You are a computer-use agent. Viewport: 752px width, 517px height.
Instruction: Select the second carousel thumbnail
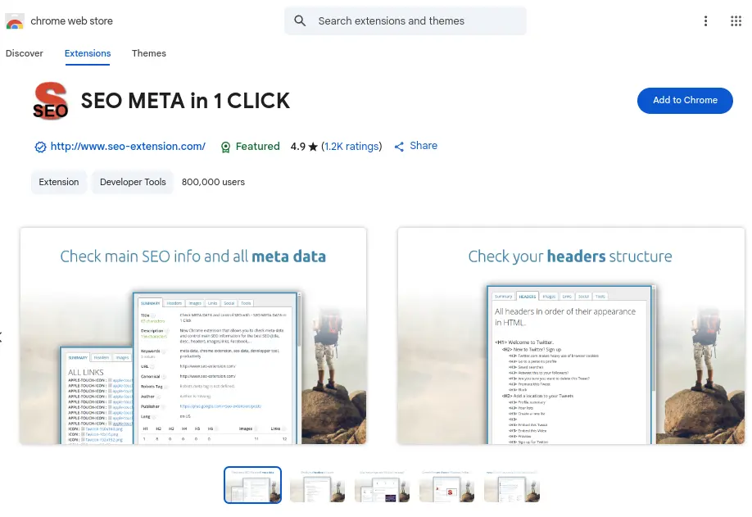coord(318,485)
